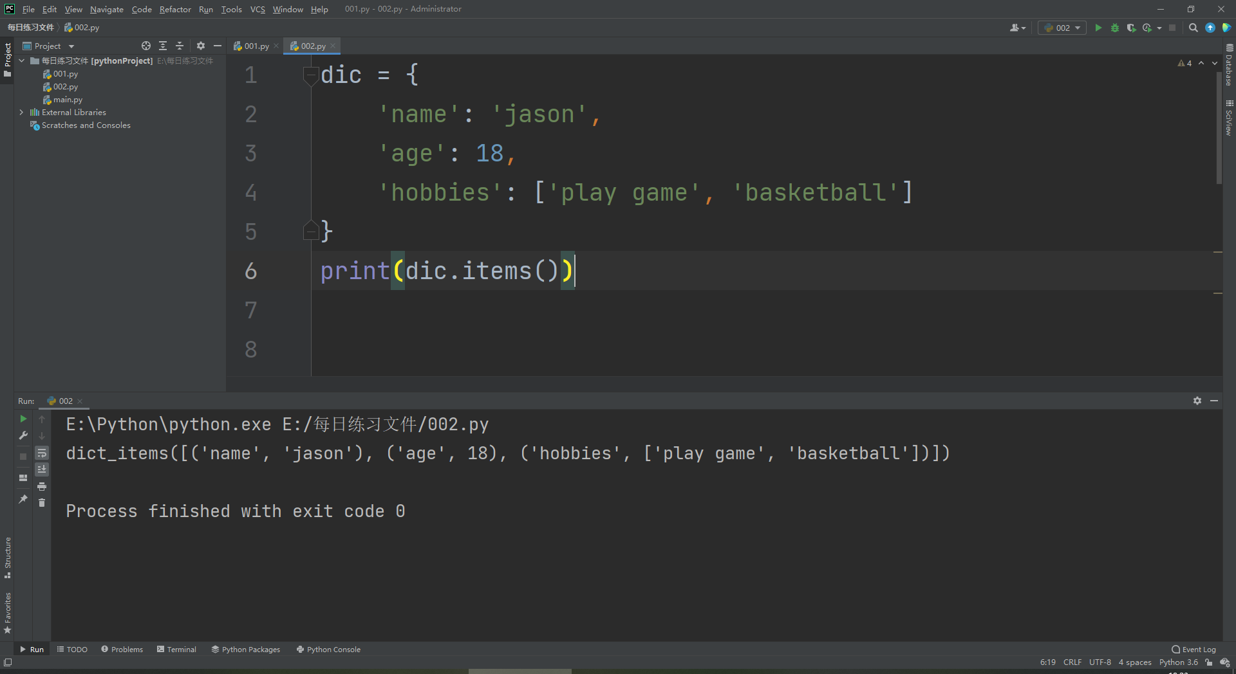Toggle file read-only lock icon
The height and width of the screenshot is (674, 1236).
(1209, 662)
